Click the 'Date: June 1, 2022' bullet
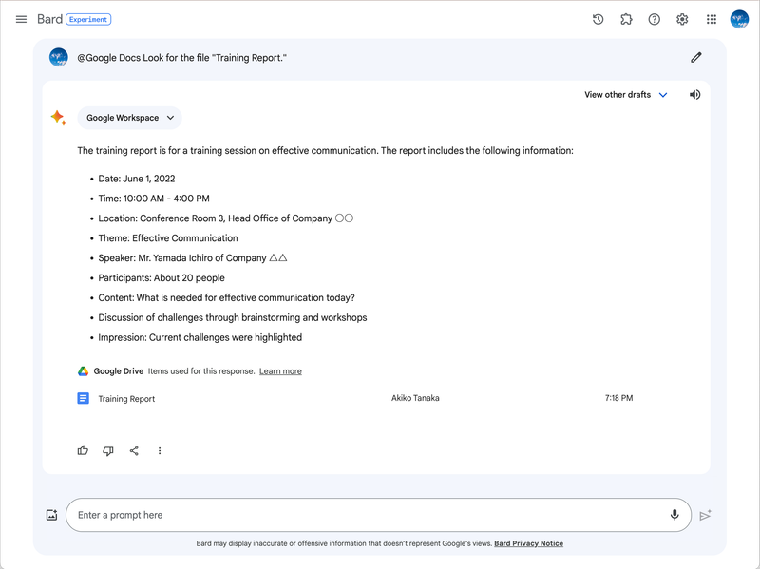The width and height of the screenshot is (760, 569). (x=137, y=179)
